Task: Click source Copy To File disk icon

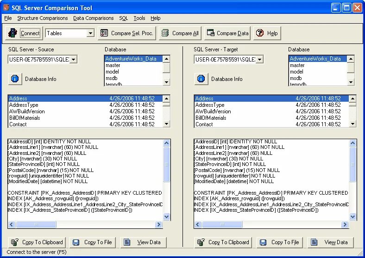Action: [76, 242]
